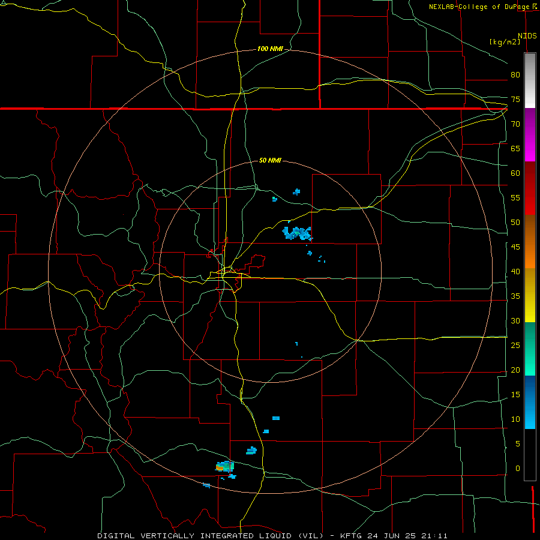Click the scale value 40
This screenshot has width=540, height=540.
[x=515, y=272]
